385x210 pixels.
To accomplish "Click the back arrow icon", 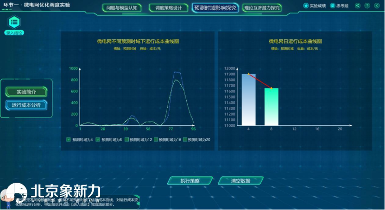I will 377,6.
